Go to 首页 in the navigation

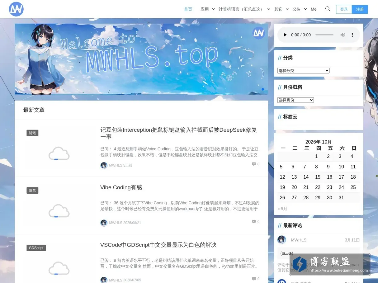(188, 9)
